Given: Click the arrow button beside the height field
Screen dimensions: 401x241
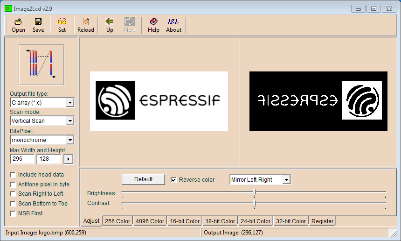Looking at the screenshot, I should 68,159.
